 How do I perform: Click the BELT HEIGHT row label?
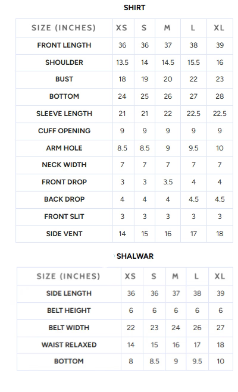pos(69,311)
